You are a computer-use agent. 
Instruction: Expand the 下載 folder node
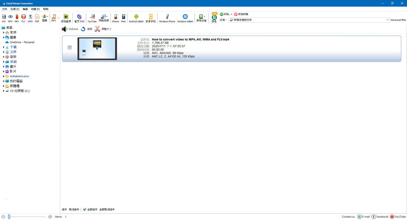pos(3,47)
